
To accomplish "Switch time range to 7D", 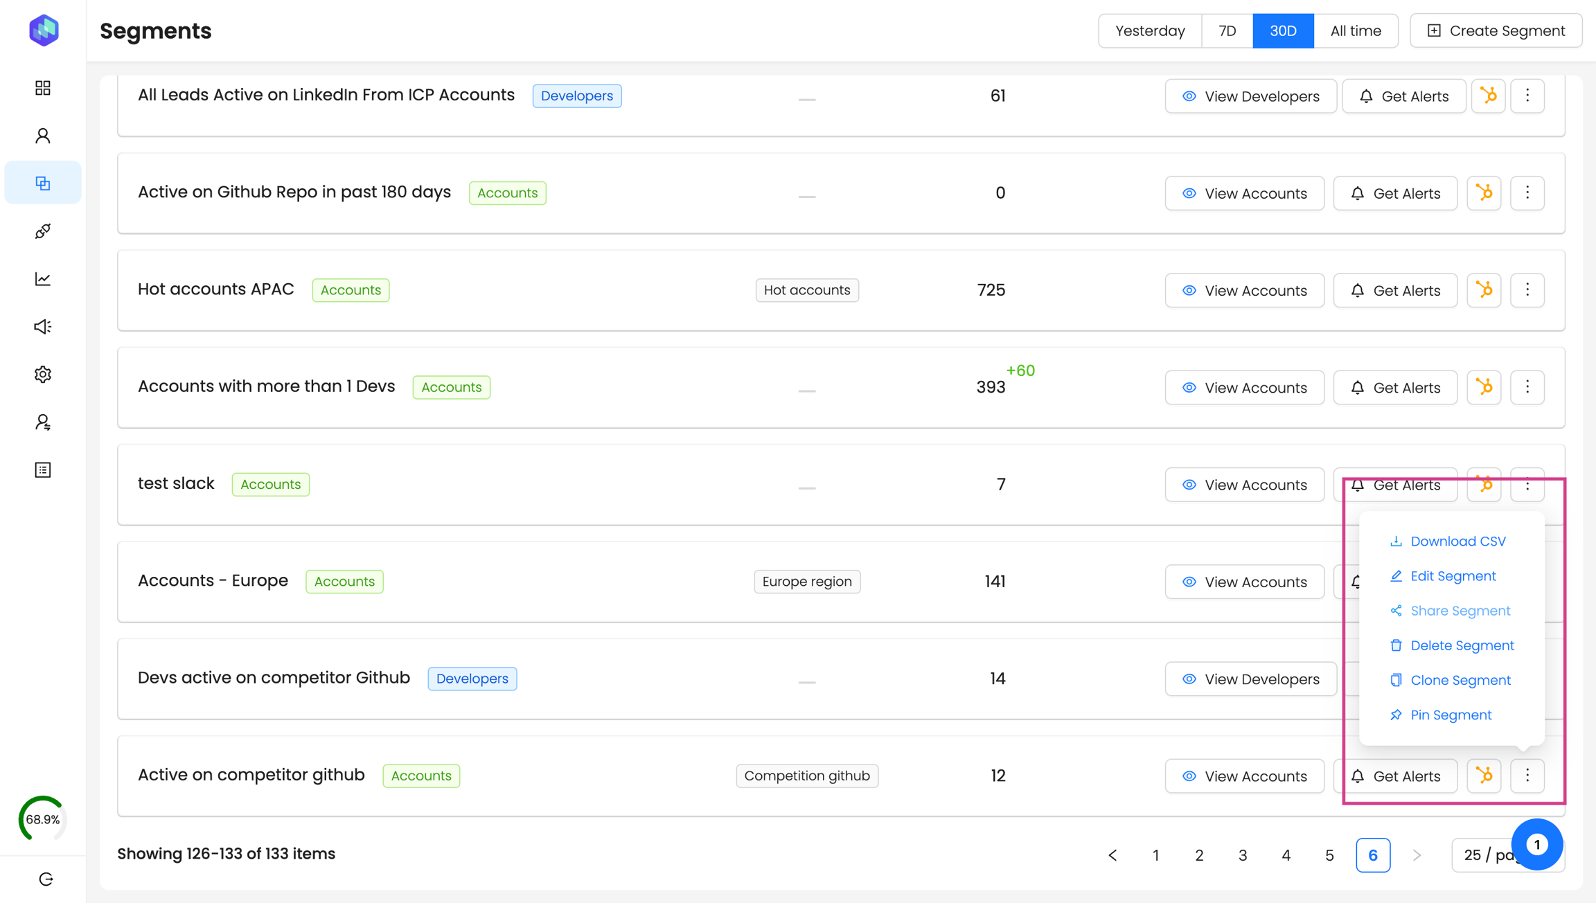I will 1227,31.
